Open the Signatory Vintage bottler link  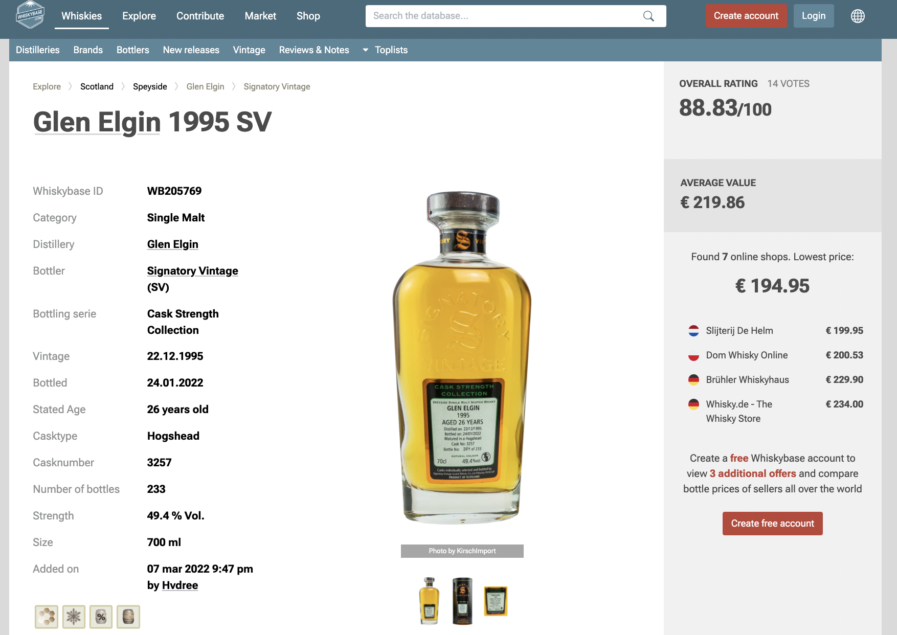coord(192,271)
